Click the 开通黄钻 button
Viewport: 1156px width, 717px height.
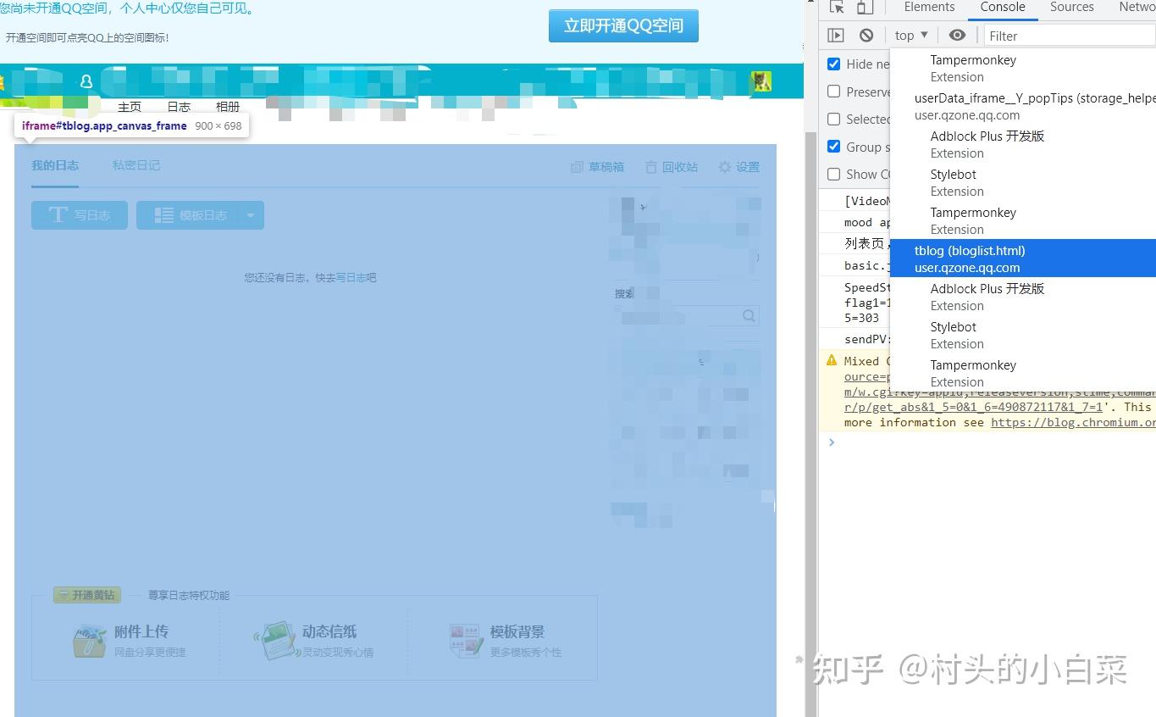pos(87,595)
